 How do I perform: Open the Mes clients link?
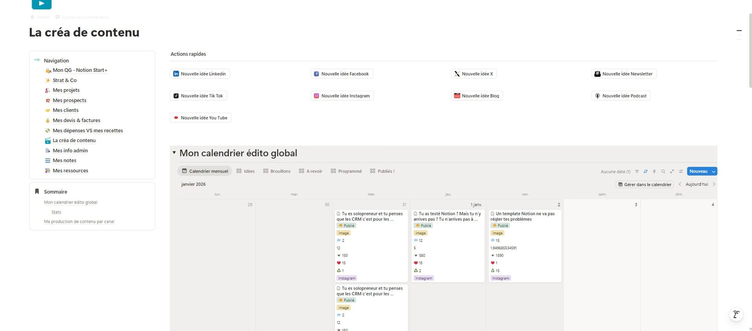point(66,110)
